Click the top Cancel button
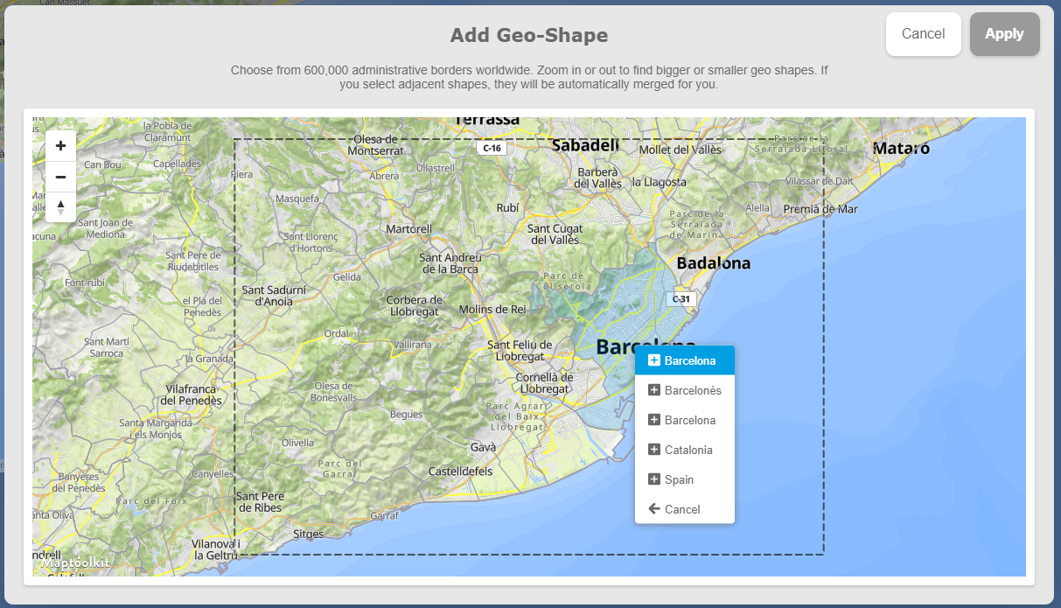 (923, 34)
